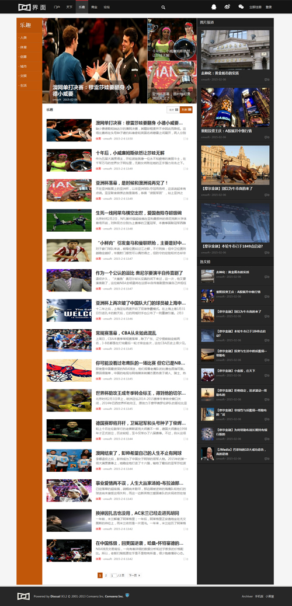The height and width of the screenshot is (606, 292).
Task: Open thumbnail of 你可能没看过老鹰队 article
Action: pyautogui.click(x=69, y=370)
